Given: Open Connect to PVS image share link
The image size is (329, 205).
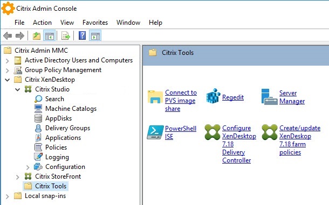Looking at the screenshot, I should click(x=181, y=101).
